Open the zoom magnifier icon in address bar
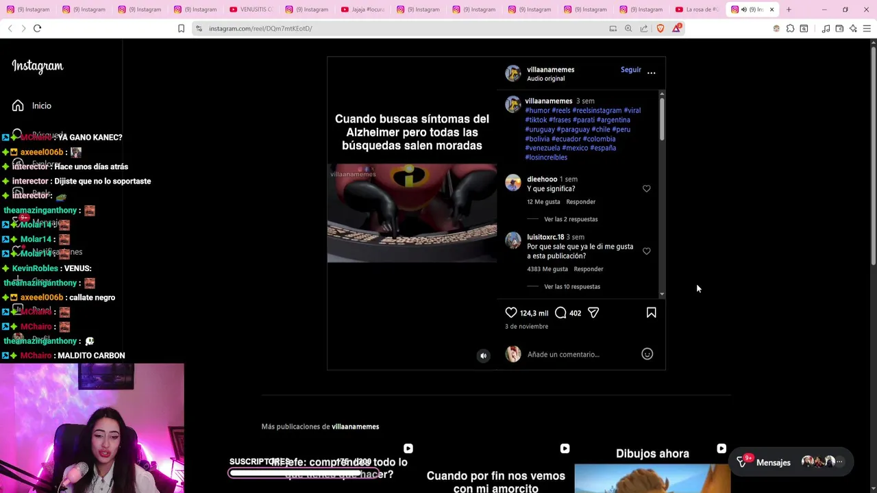The image size is (877, 493). pyautogui.click(x=628, y=28)
